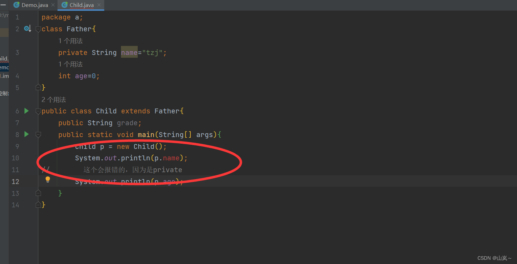Open the '2 个用法' usages hint
The width and height of the screenshot is (517, 264).
tap(54, 100)
